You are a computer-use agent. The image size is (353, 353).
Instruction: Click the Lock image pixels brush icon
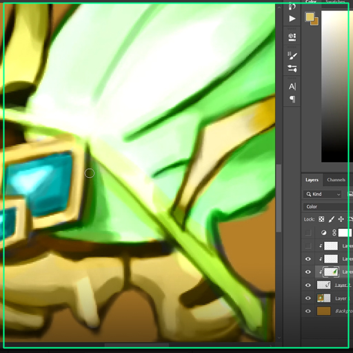[331, 219]
